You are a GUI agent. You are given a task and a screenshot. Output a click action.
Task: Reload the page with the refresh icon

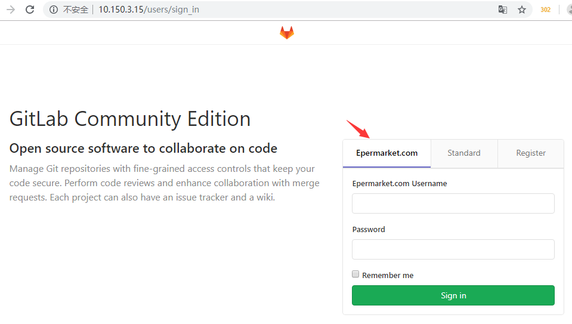[x=30, y=10]
